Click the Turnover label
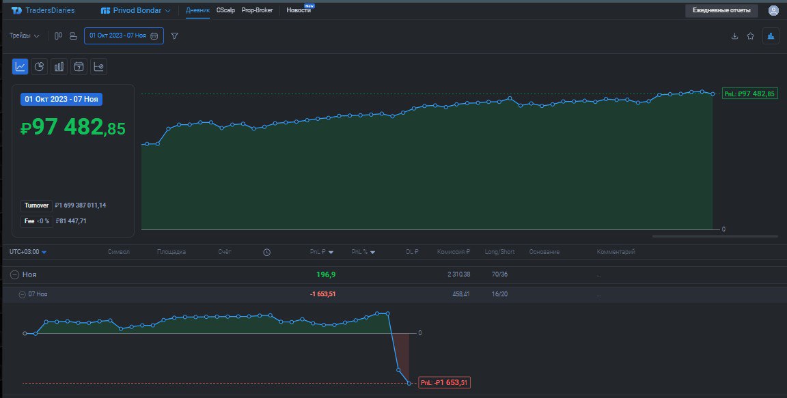 tap(36, 205)
